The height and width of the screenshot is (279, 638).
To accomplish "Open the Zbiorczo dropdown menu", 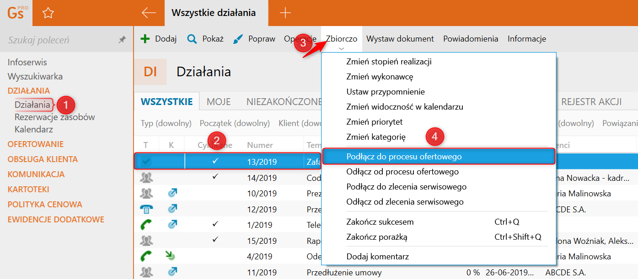I will [342, 39].
